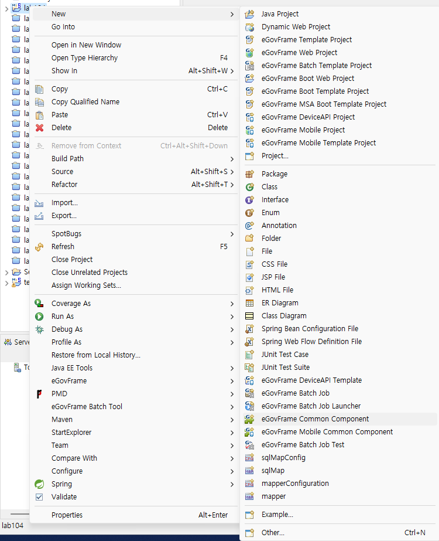Image resolution: width=439 pixels, height=541 pixels.
Task: Select HTML File entry
Action: [277, 290]
